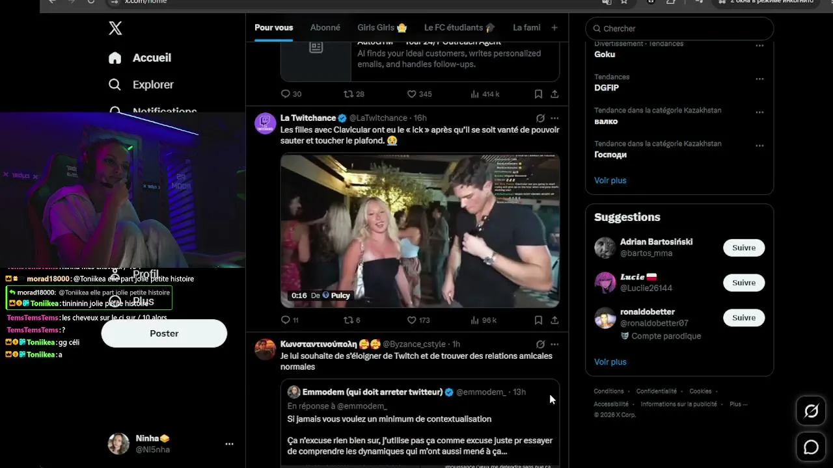
Task: Open more options for валко trend
Action: [759, 112]
